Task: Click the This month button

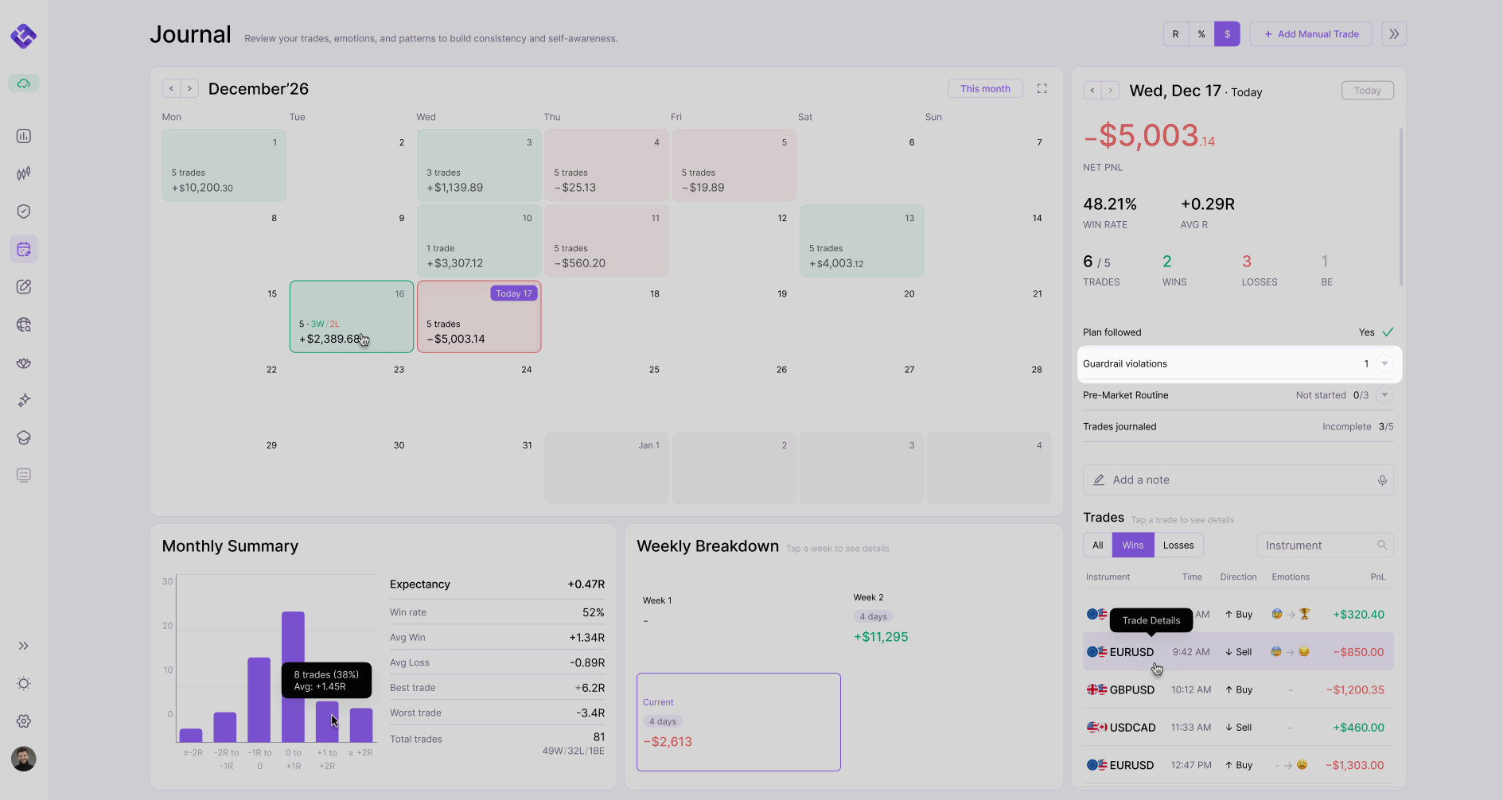Action: (x=985, y=89)
